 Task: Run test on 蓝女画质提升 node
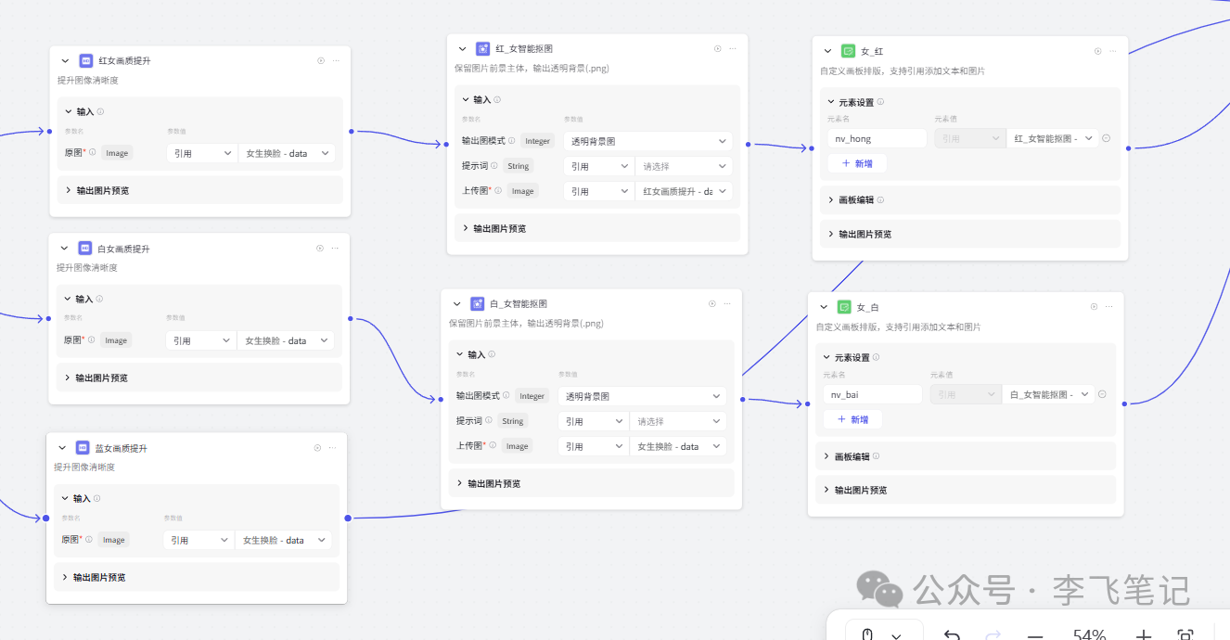(317, 448)
